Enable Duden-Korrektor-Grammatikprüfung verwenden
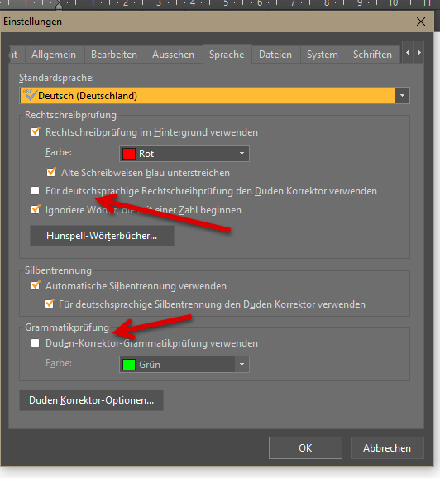This screenshot has height=478, width=440. [36, 343]
